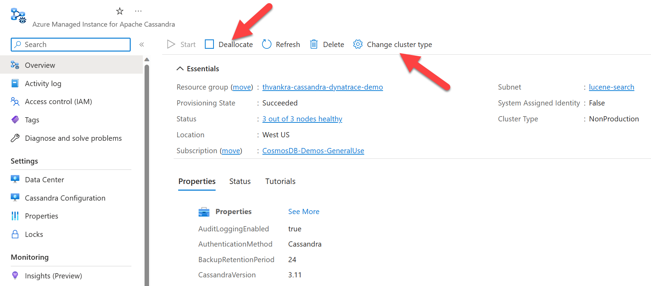Click the CassandraVersion value 3.11
The width and height of the screenshot is (651, 286).
click(295, 275)
